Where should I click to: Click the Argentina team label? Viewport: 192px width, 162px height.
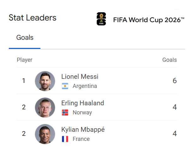(85, 86)
